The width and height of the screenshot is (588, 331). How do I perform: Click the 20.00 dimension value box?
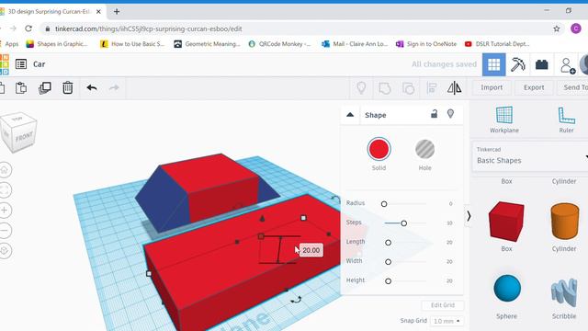[x=311, y=250]
